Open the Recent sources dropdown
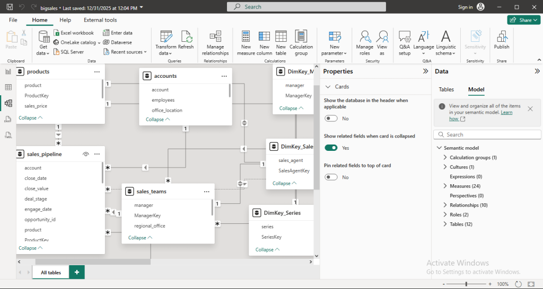 point(126,52)
